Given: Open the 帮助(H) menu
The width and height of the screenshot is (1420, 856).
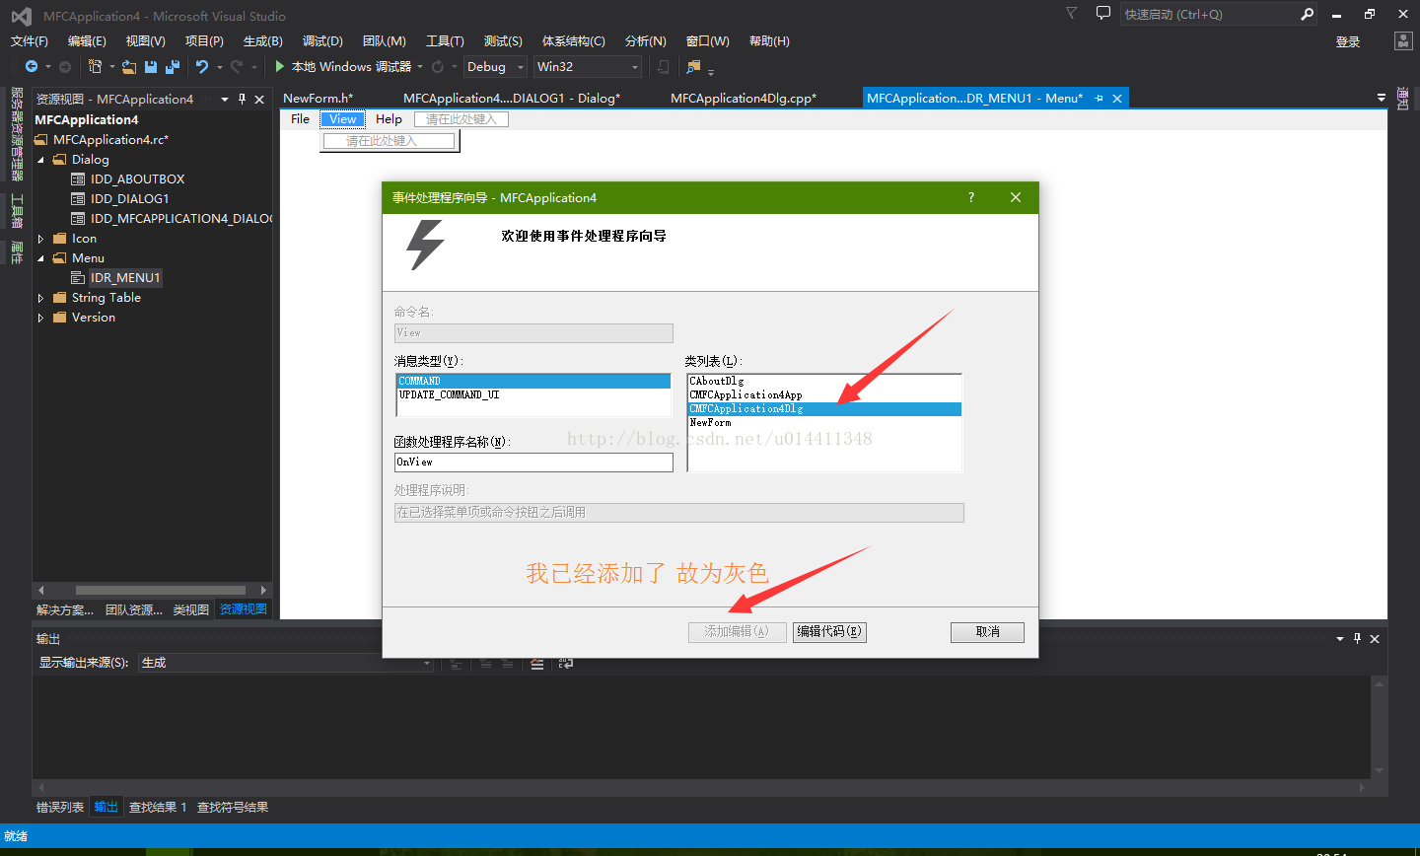Looking at the screenshot, I should tap(769, 40).
